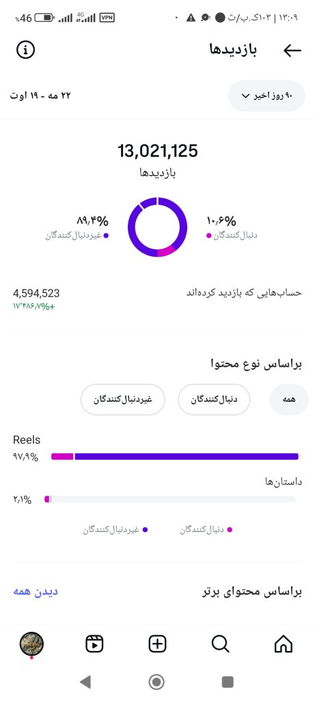
Task: Tap the create new post plus icon
Action: coord(157,644)
